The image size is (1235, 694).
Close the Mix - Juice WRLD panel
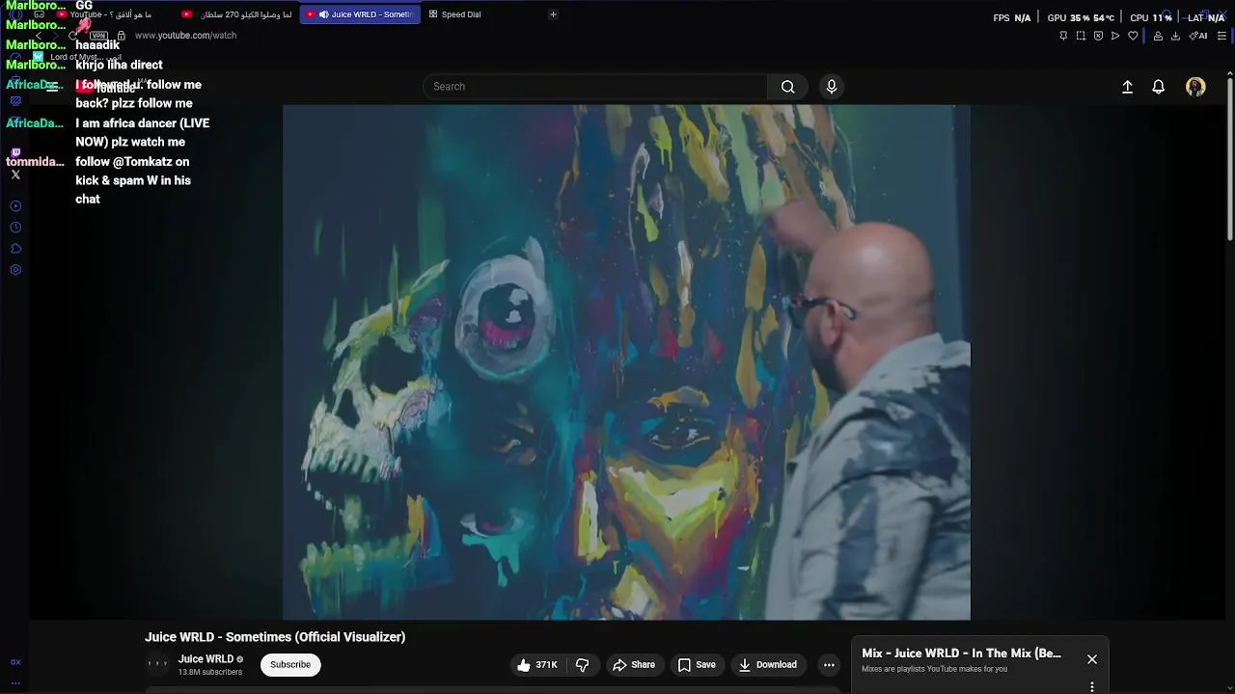[1092, 659]
